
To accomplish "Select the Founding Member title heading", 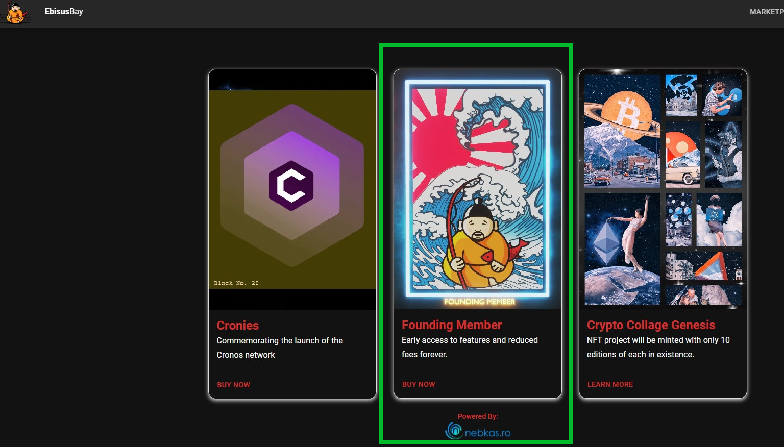I will (x=452, y=325).
